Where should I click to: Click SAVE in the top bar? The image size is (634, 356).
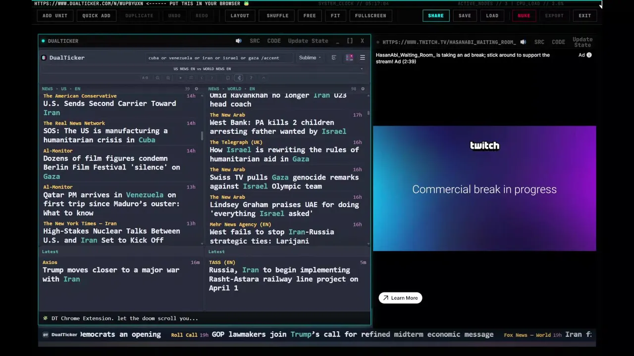[465, 15]
